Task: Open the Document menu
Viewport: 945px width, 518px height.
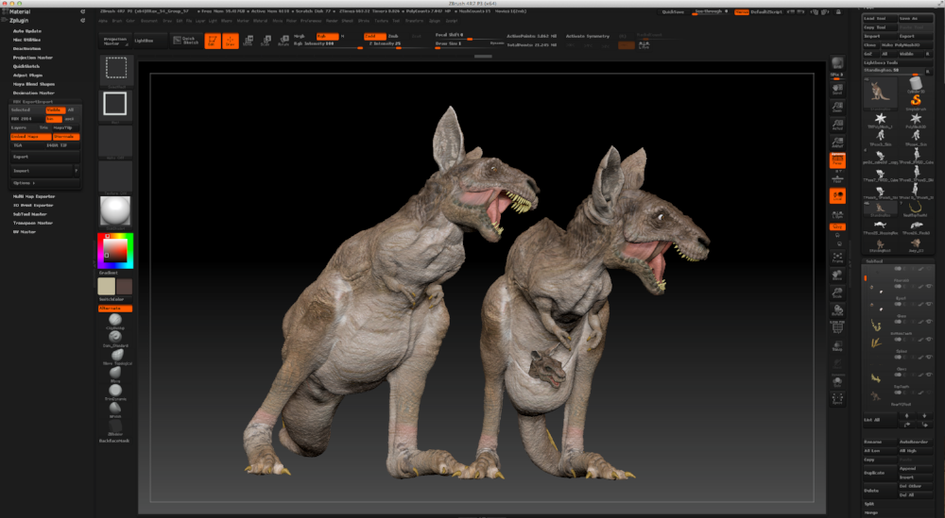Action: pos(149,21)
